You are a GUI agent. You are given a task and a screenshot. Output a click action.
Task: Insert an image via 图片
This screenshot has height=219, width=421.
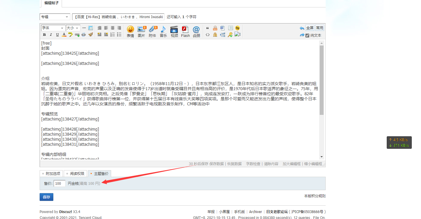142,32
